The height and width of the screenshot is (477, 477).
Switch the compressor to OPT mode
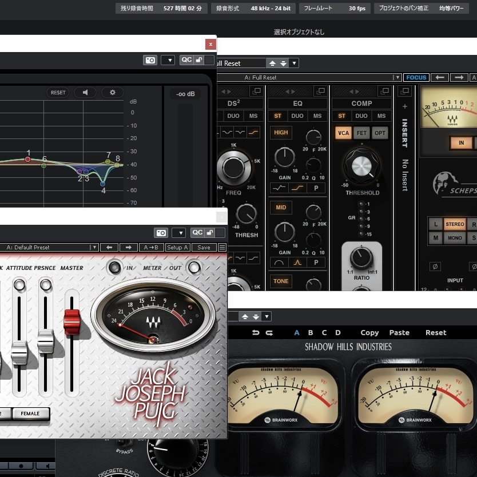coord(380,133)
